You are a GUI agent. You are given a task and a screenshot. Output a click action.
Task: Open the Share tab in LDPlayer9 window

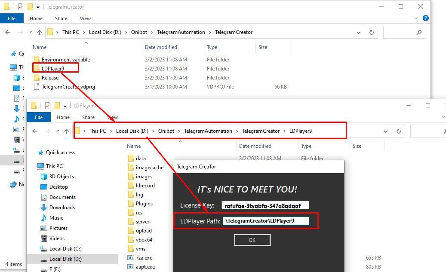88,117
